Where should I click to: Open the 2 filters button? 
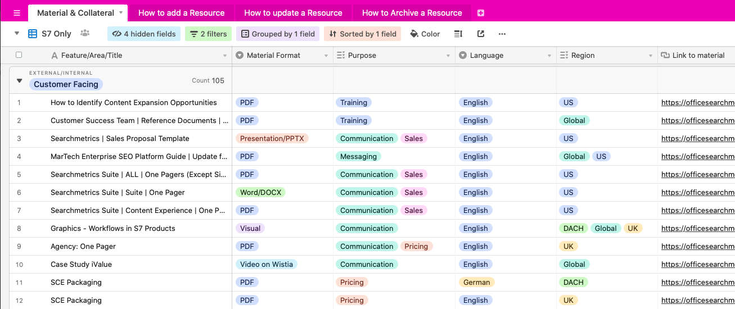[x=208, y=34]
